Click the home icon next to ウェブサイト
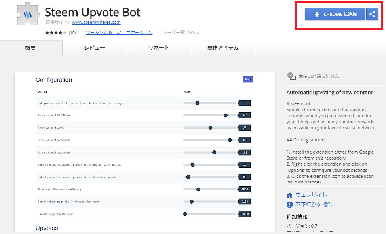 [x=289, y=195]
